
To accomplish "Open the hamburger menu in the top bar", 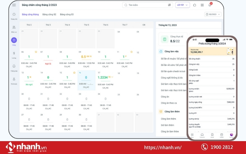I will point(14,5).
